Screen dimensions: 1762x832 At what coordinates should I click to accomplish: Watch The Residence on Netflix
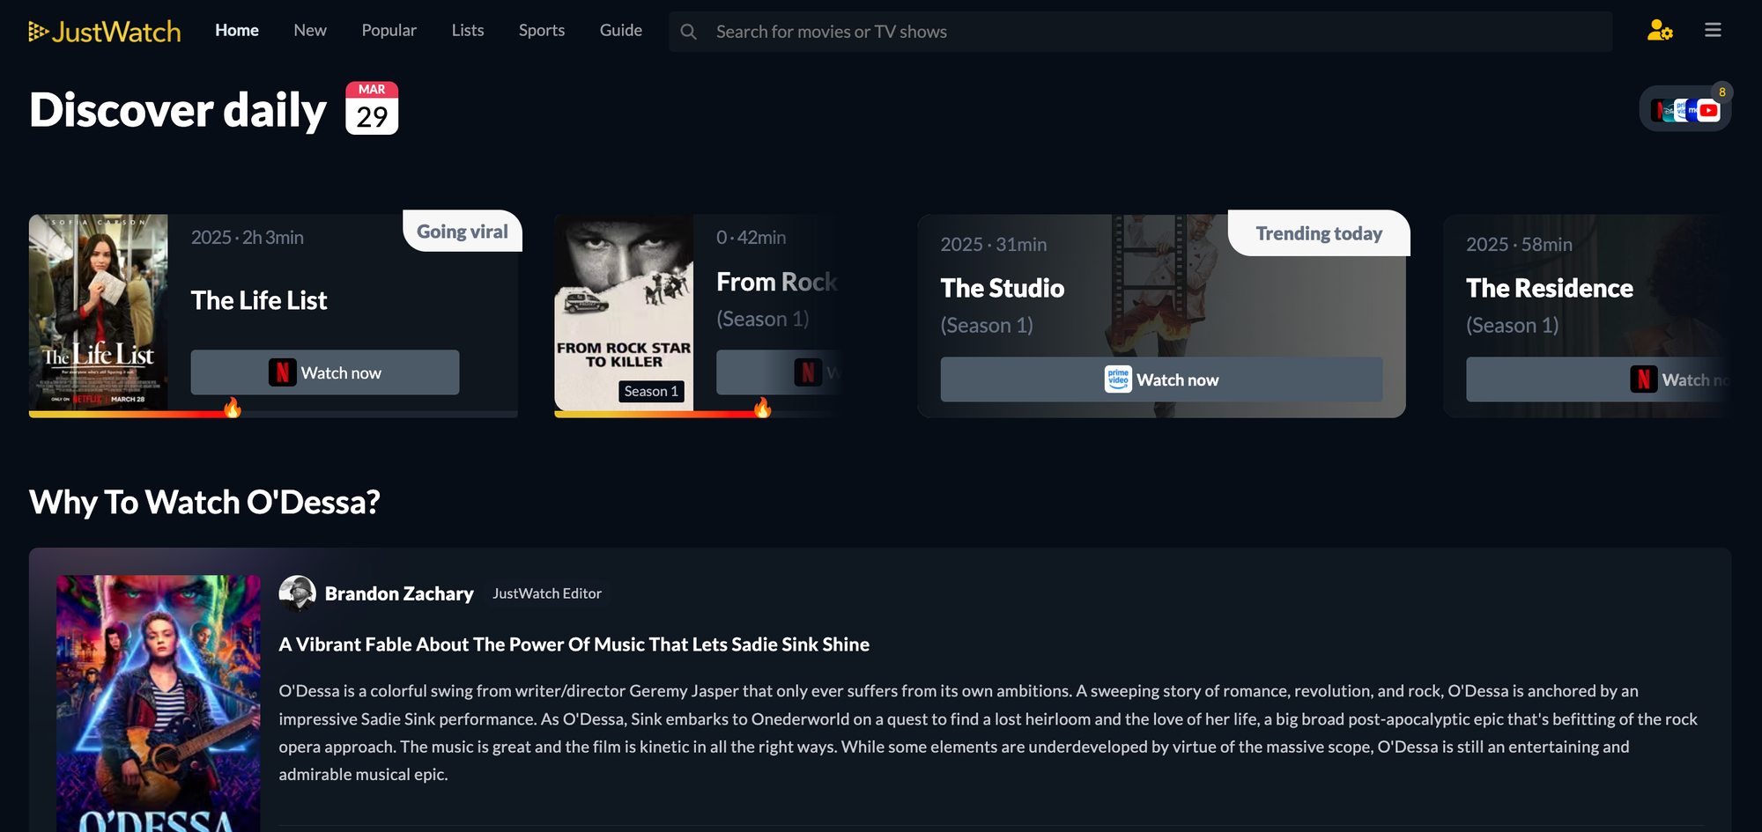click(1599, 379)
